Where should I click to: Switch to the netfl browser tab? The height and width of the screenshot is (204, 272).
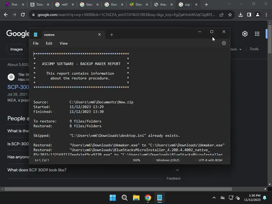pyautogui.click(x=65, y=5)
